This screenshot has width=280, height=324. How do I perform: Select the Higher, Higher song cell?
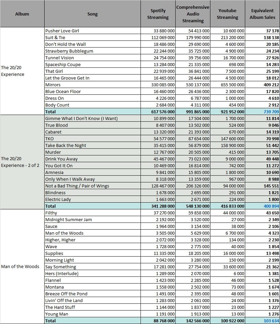(x=93, y=240)
